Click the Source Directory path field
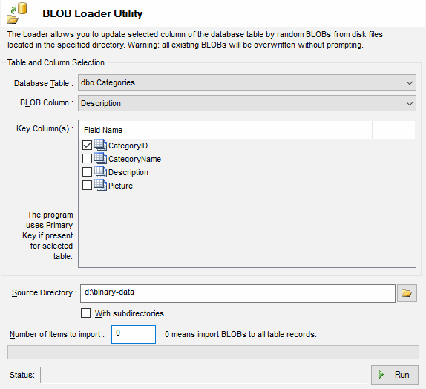The height and width of the screenshot is (389, 426). (237, 293)
